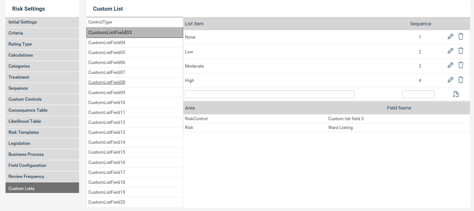The height and width of the screenshot is (211, 474).
Task: Edit the None list item
Action: click(450, 36)
